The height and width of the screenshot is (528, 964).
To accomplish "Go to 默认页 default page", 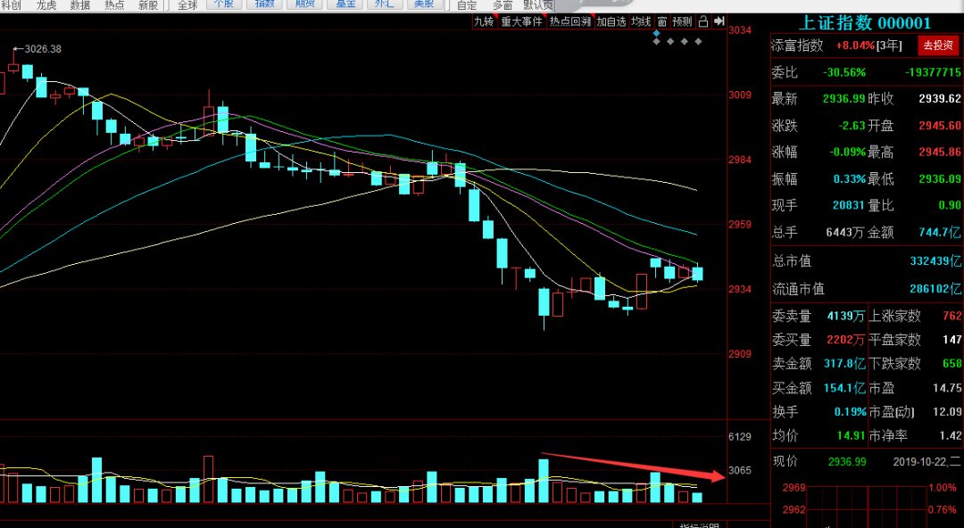I will tap(538, 5).
